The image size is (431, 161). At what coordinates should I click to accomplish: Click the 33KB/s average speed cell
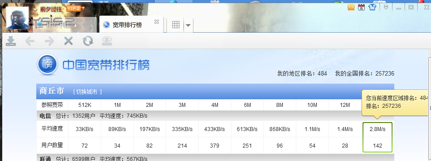point(85,129)
